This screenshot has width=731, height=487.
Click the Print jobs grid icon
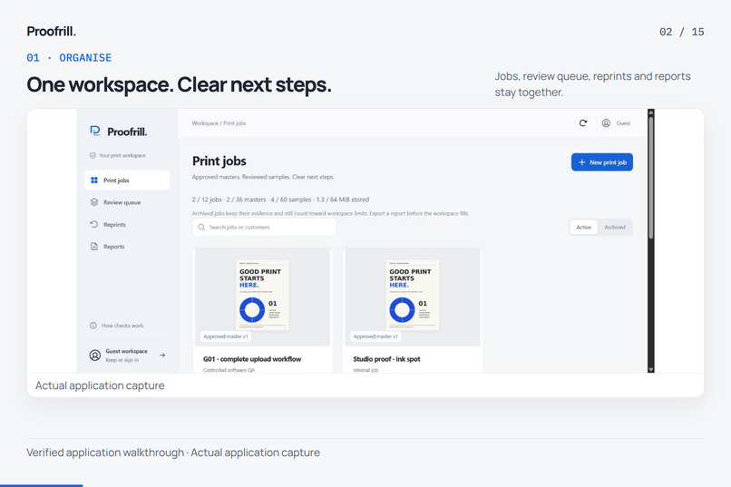pos(94,180)
